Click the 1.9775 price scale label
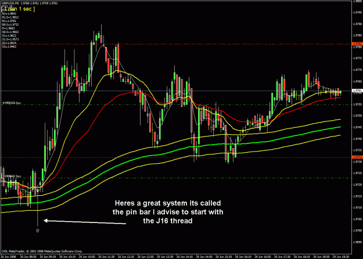 click(358, 58)
